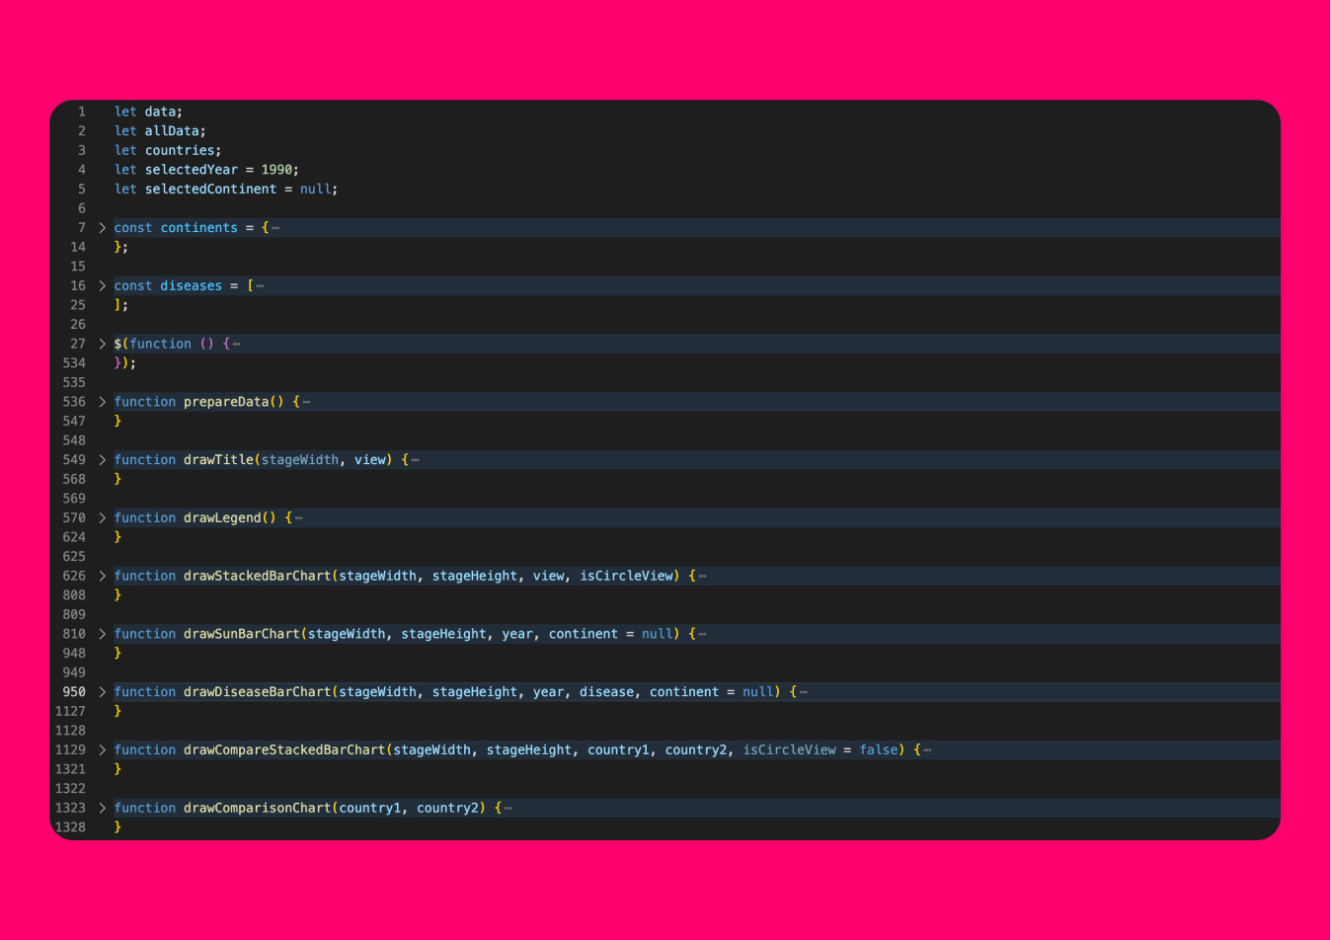Screen dimensions: 1331x940
Task: Expand the folded continents object at line 7
Action: (102, 228)
